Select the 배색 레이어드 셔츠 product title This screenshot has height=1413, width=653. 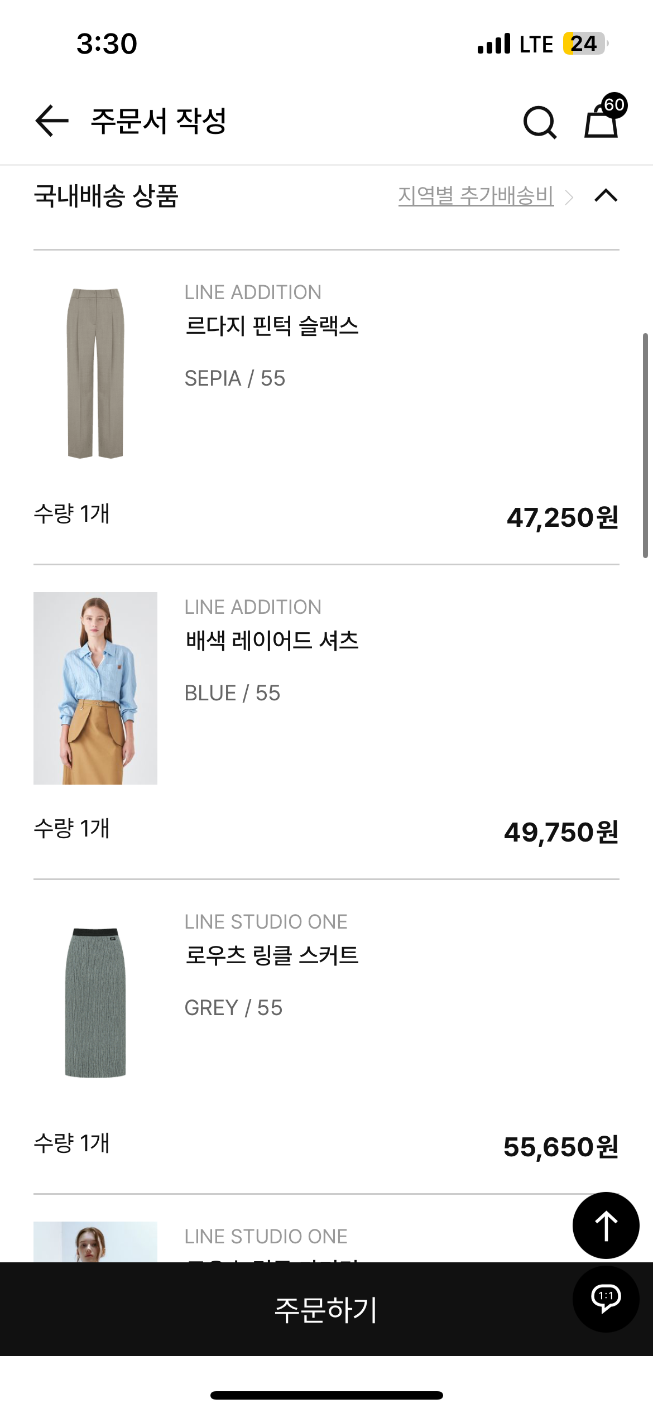pos(272,641)
